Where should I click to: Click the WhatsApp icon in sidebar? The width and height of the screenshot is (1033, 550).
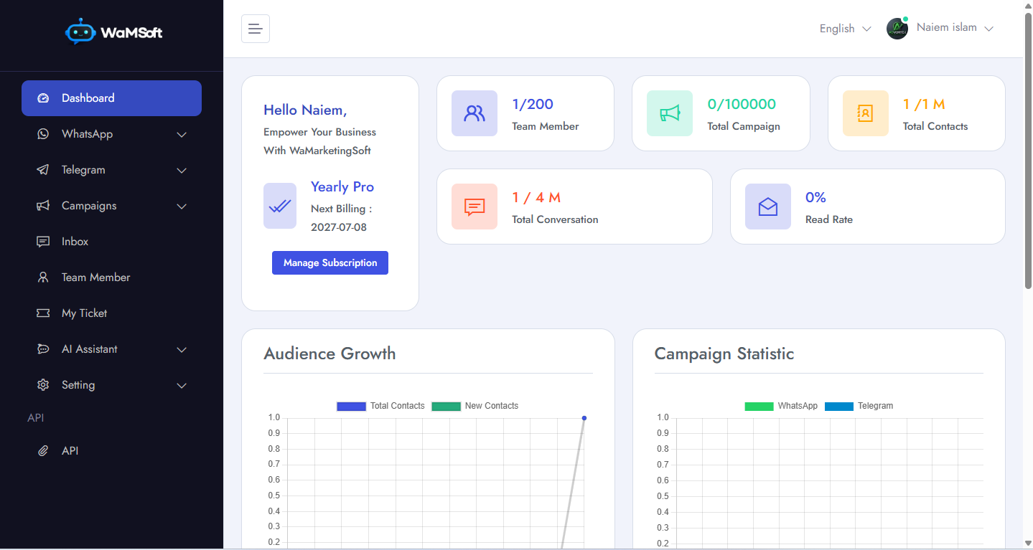pos(43,134)
